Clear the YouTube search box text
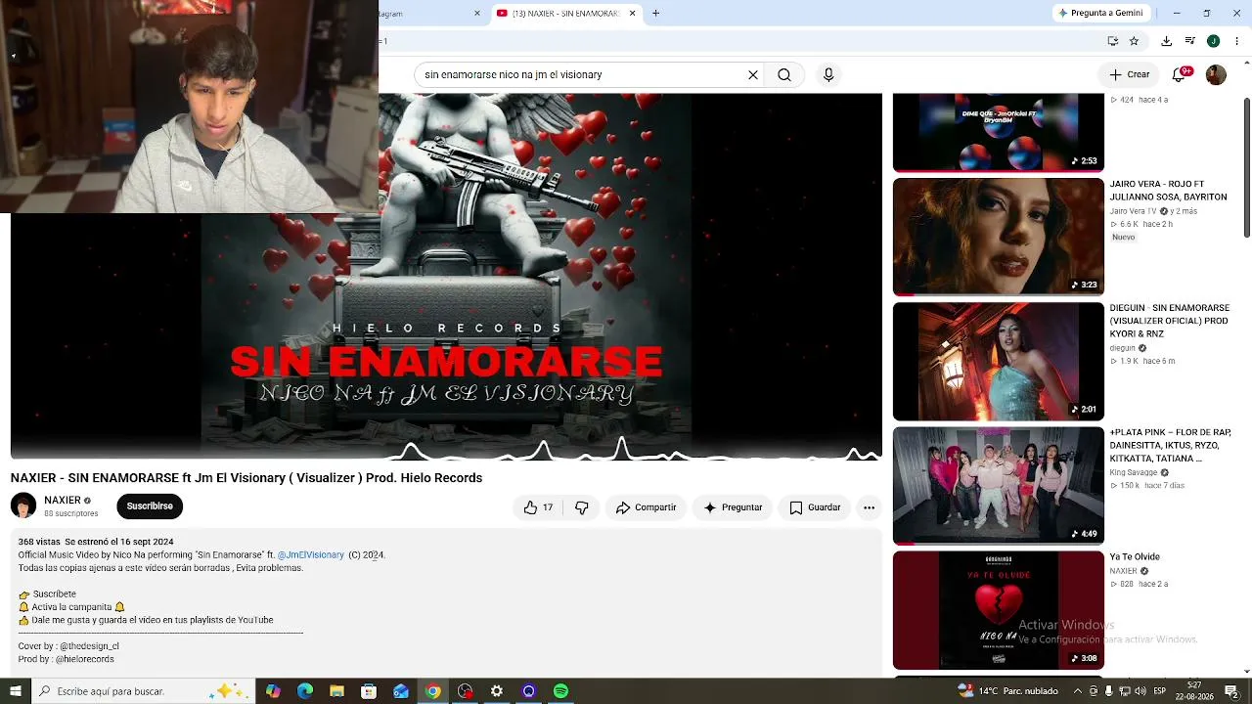Screen dimensions: 1252x704 pyautogui.click(x=753, y=74)
